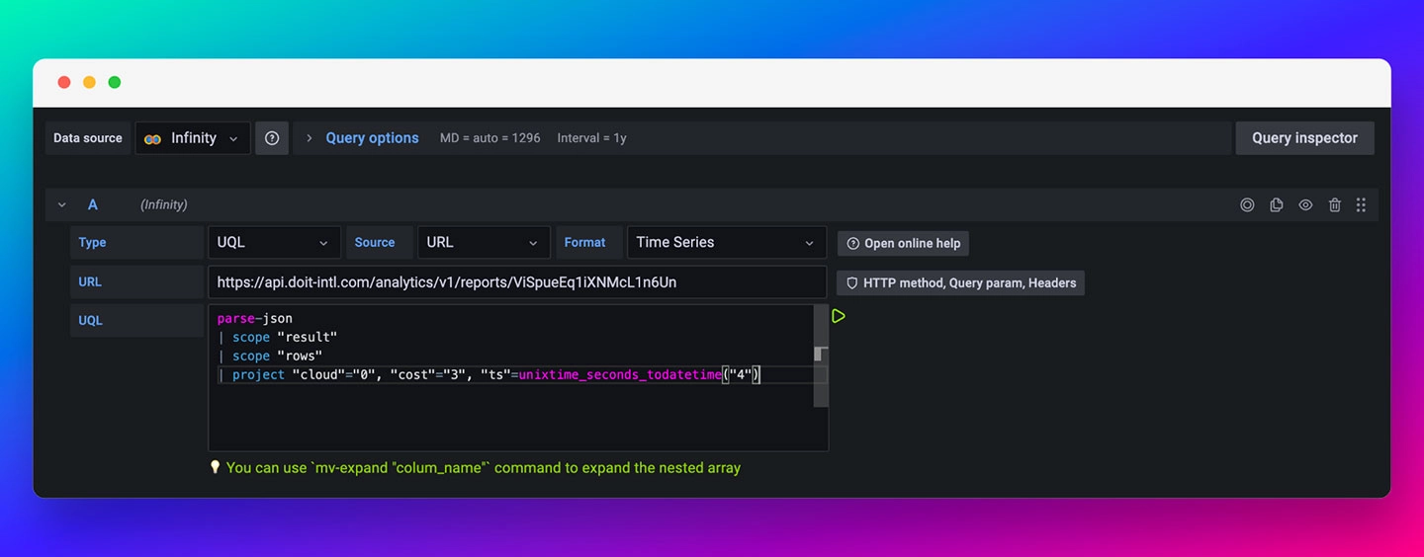The height and width of the screenshot is (557, 1424).
Task: Click the Query inspector button
Action: [x=1304, y=138]
